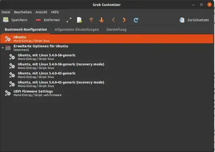215x152 pixels.
Task: Reload configuration with blue refresh icon
Action: [x=136, y=20]
